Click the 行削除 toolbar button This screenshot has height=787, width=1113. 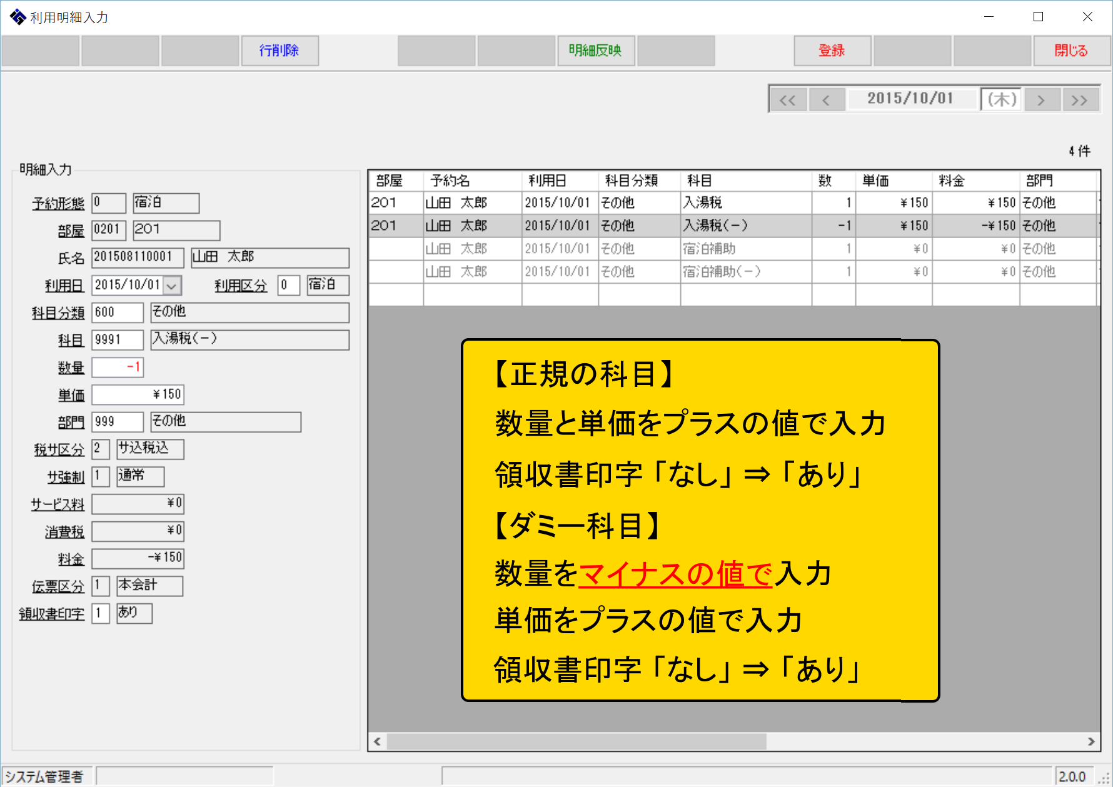tap(280, 51)
